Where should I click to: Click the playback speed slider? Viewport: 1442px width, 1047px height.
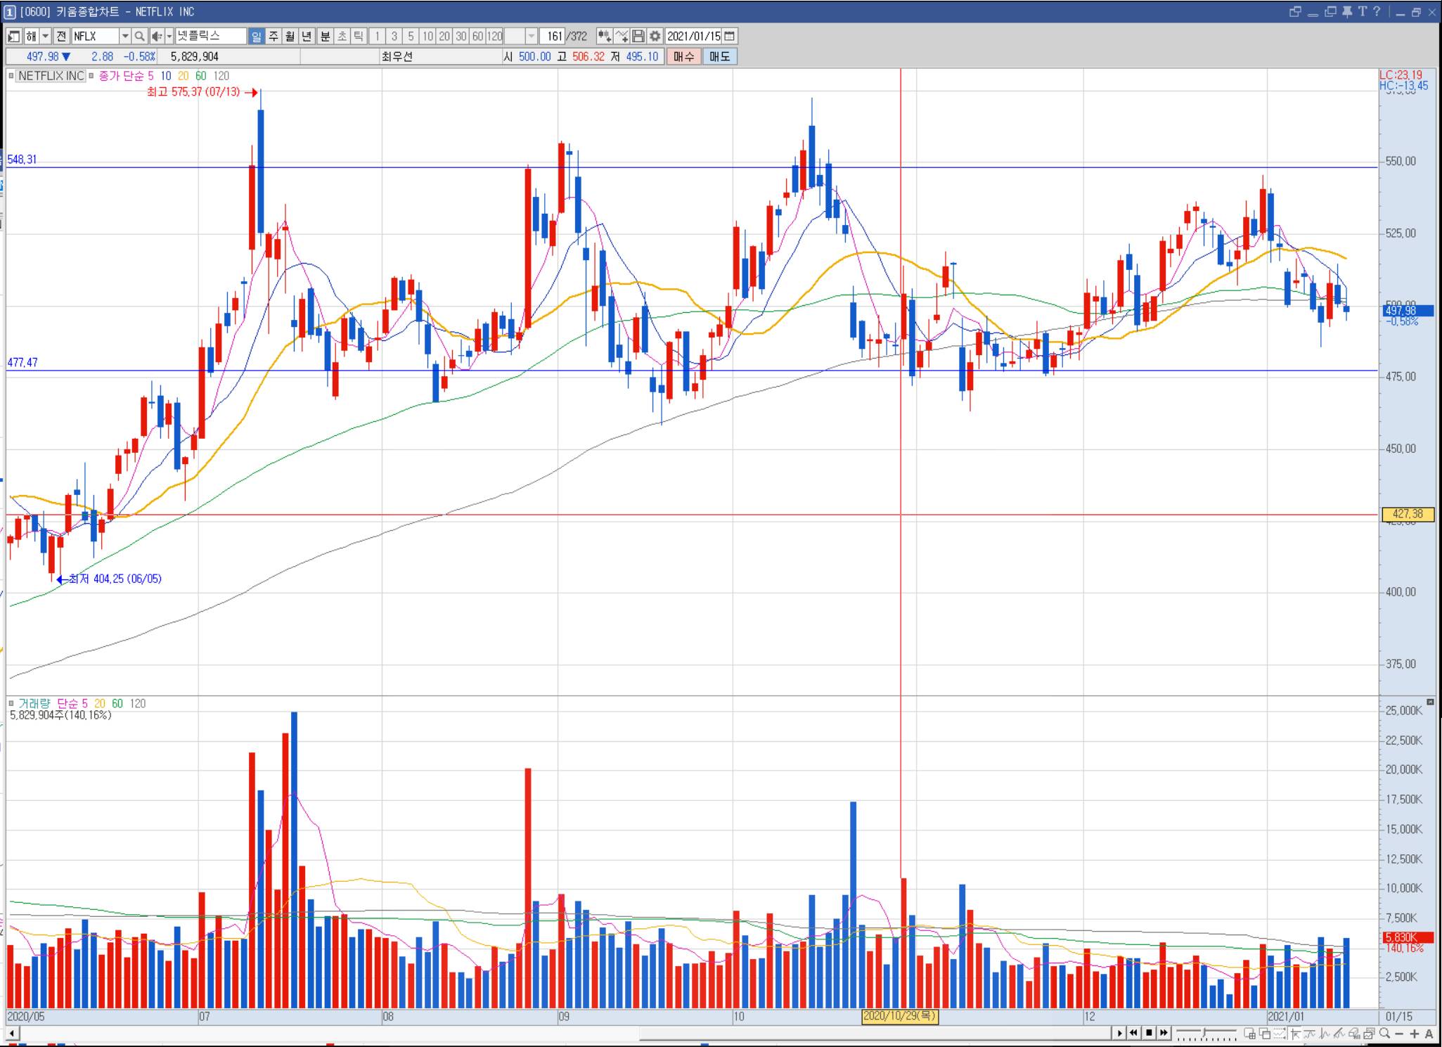click(1206, 1033)
